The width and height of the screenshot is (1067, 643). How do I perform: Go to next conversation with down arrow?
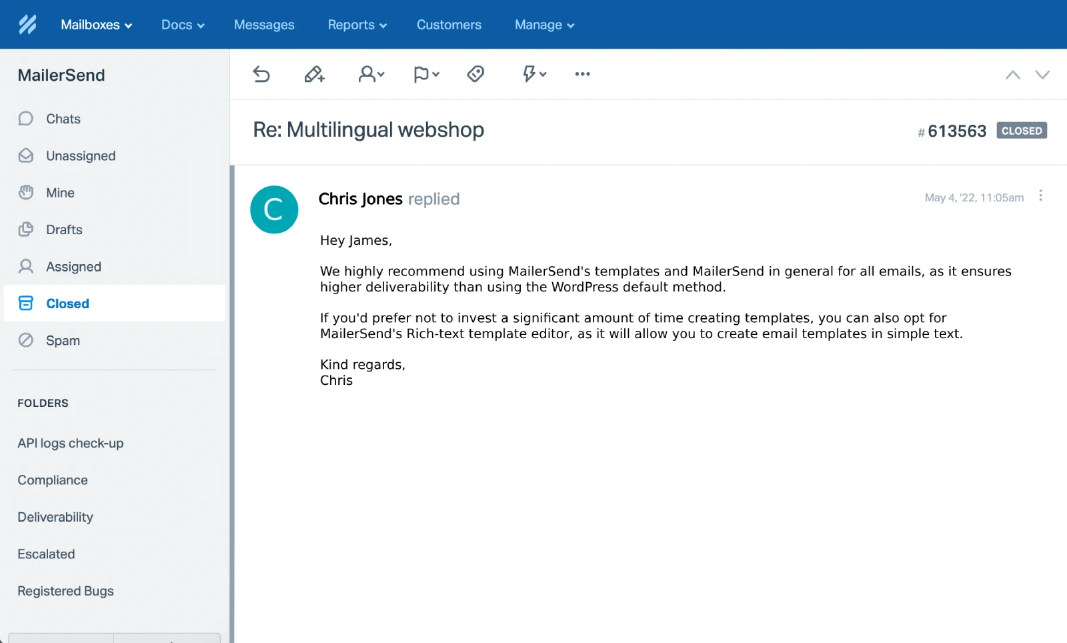pos(1042,75)
